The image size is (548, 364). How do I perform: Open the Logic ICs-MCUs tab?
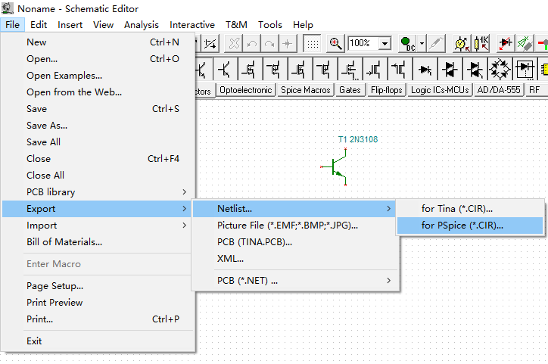pyautogui.click(x=440, y=90)
